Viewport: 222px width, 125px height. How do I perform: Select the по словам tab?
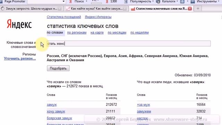(x=55, y=32)
